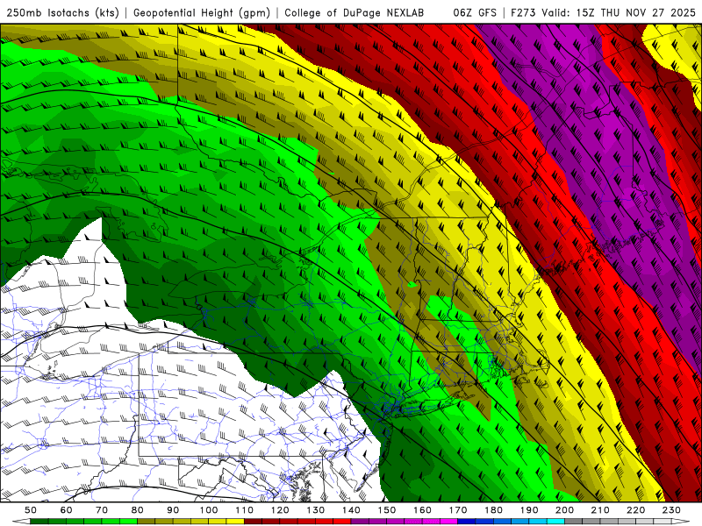Viewport: 702px width, 526px height.
Task: Click the 220 label on the color scale
Action: (635, 510)
